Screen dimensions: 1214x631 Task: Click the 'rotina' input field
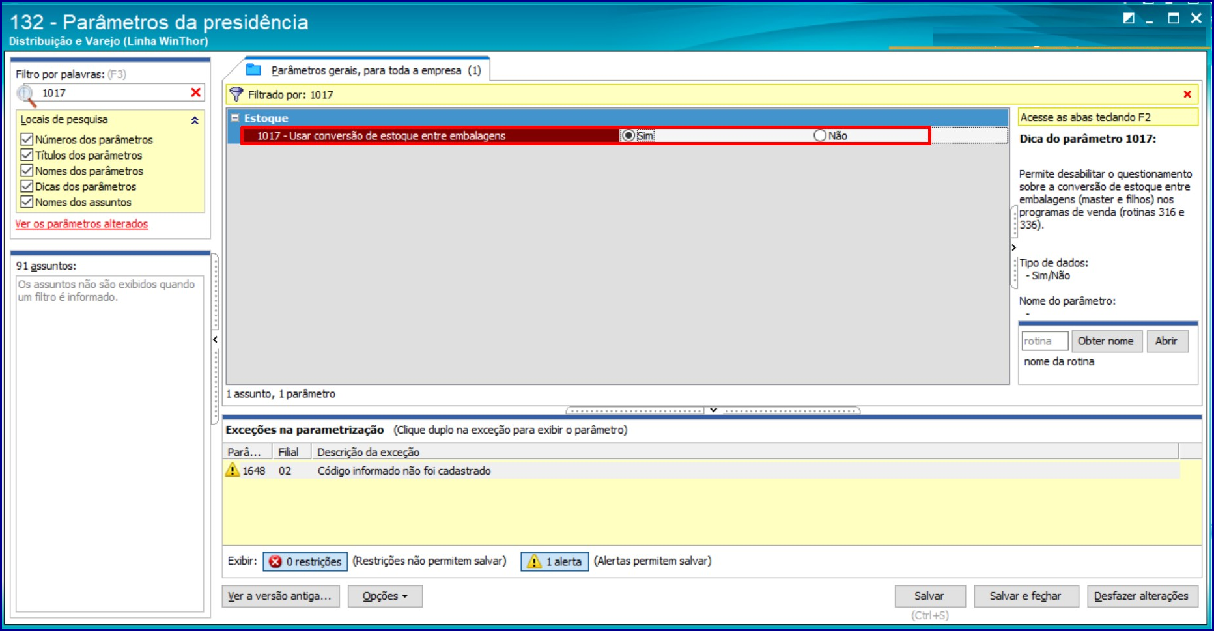(x=1044, y=341)
